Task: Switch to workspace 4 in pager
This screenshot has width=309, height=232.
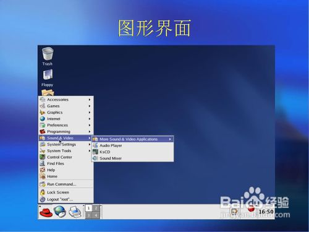Action: pyautogui.click(x=96, y=215)
